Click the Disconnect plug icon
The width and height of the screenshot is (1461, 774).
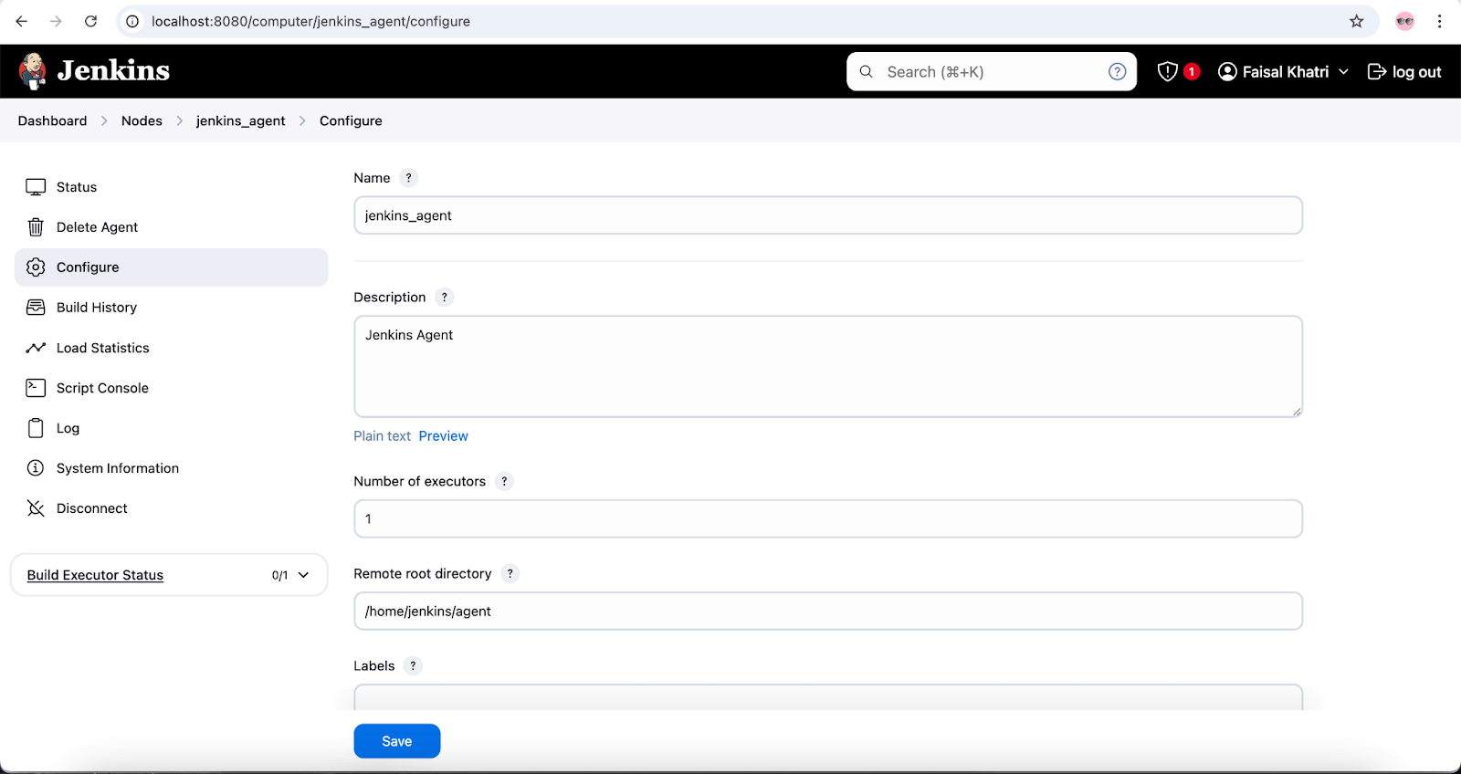36,508
